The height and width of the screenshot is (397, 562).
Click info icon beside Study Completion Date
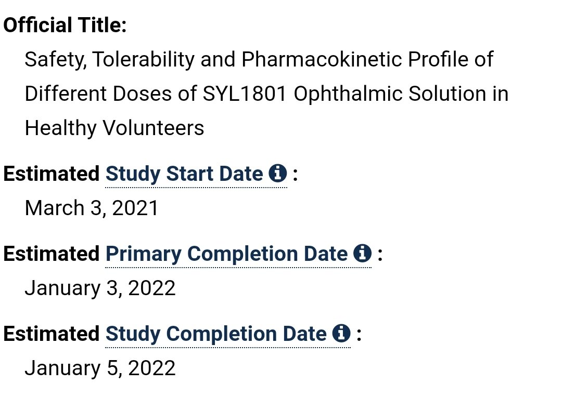click(341, 334)
